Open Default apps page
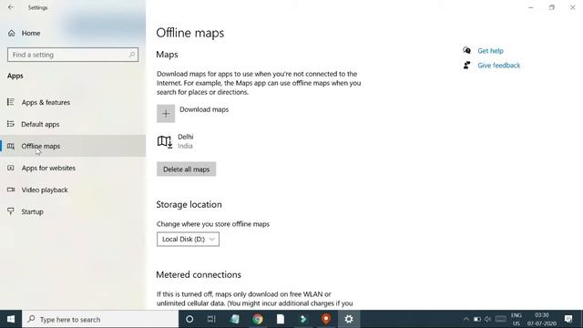Screen dimensions: 583x328 coord(73,124)
